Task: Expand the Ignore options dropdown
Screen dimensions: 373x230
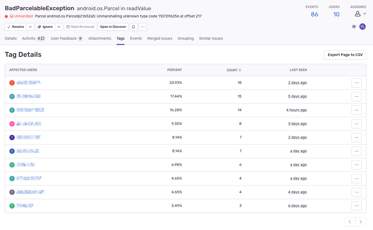Action: [59, 27]
